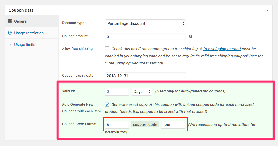Click the icon beside Usage limits

tap(10, 44)
